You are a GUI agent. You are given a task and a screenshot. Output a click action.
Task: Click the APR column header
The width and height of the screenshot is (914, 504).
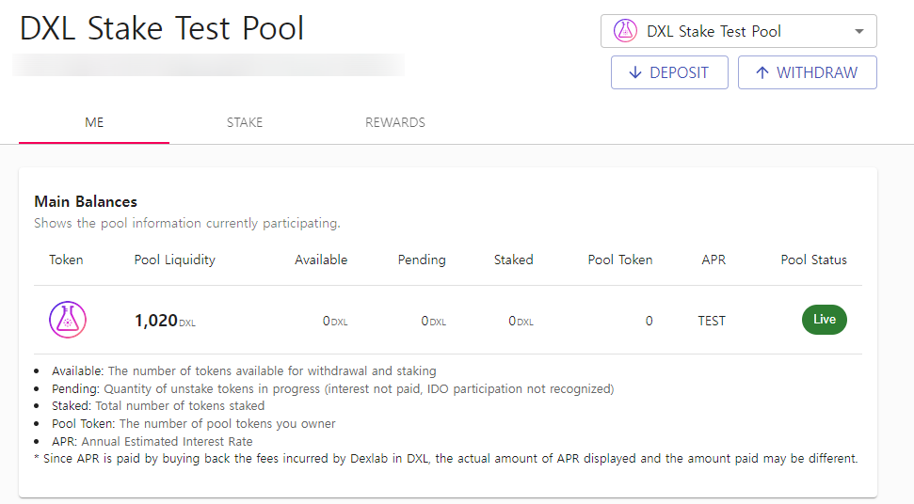click(714, 260)
